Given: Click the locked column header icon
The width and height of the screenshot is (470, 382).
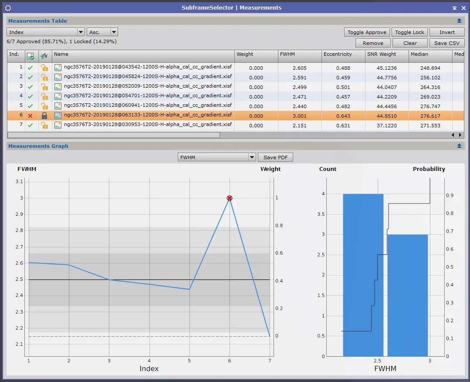Looking at the screenshot, I should (44, 56).
